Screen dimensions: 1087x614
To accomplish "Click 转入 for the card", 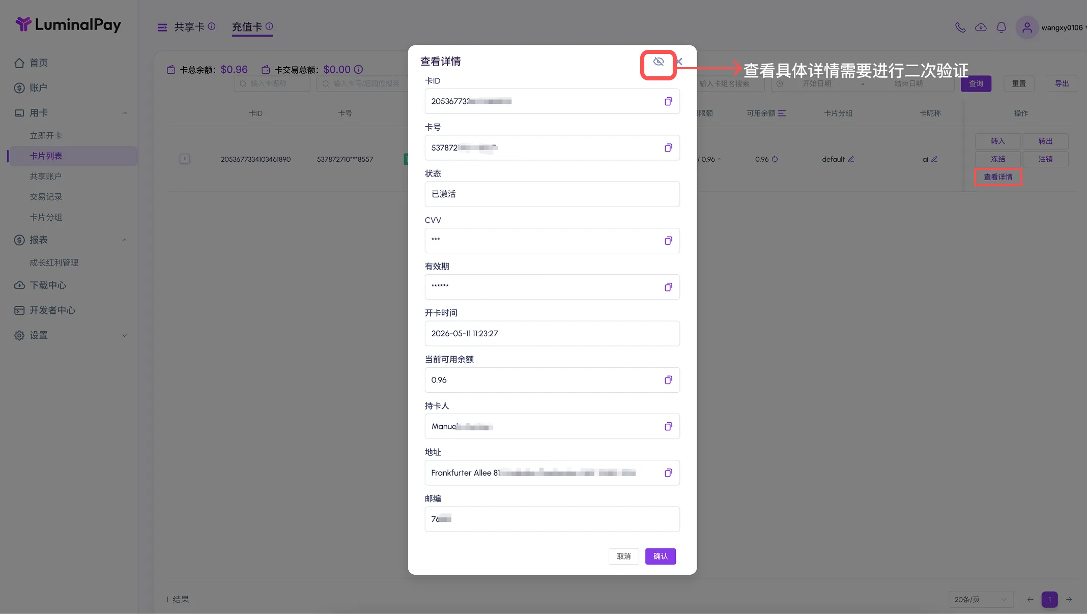I will click(x=997, y=141).
